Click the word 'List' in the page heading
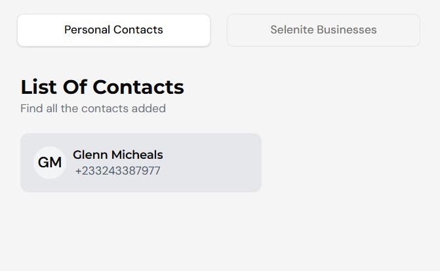This screenshot has height=271, width=440. 39,87
